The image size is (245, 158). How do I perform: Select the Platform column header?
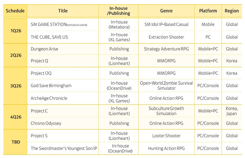tap(208, 11)
